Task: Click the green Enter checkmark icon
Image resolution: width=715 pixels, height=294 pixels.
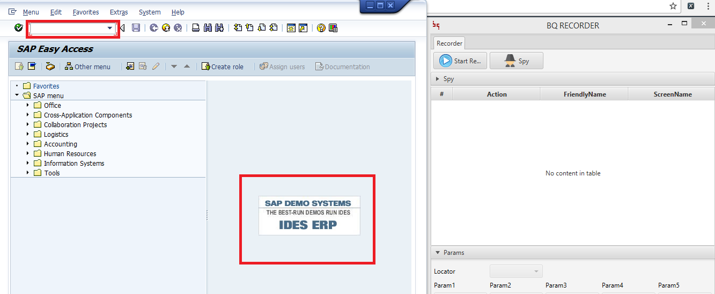Action: [19, 28]
